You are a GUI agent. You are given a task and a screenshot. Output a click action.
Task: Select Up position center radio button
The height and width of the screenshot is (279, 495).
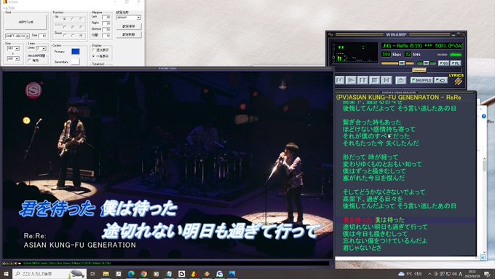point(73,19)
